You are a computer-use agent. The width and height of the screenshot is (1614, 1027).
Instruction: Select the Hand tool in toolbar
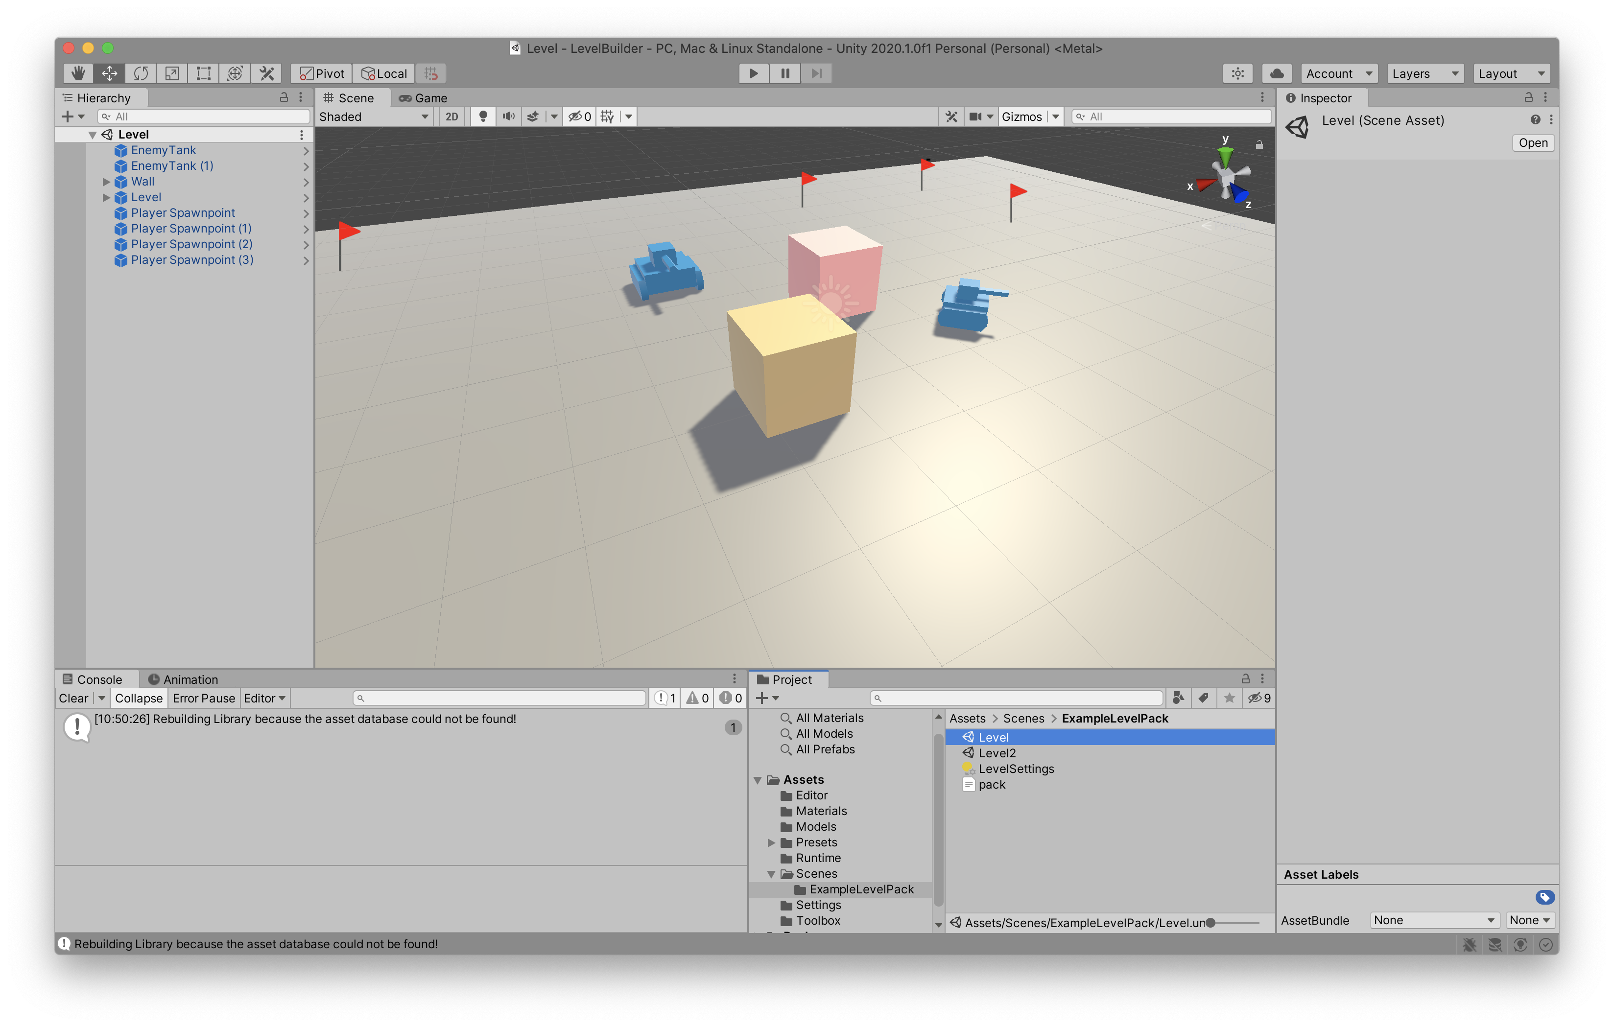coord(78,73)
